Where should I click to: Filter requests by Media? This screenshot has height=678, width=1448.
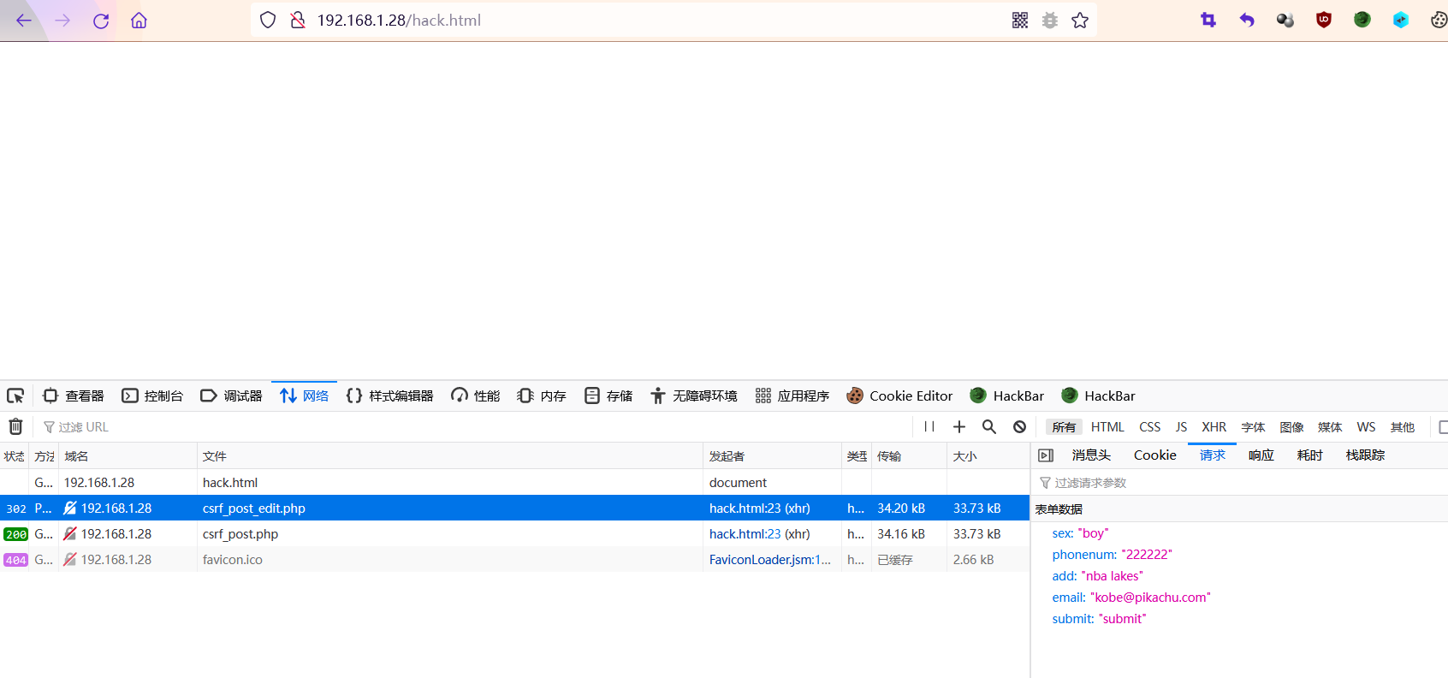(x=1330, y=426)
